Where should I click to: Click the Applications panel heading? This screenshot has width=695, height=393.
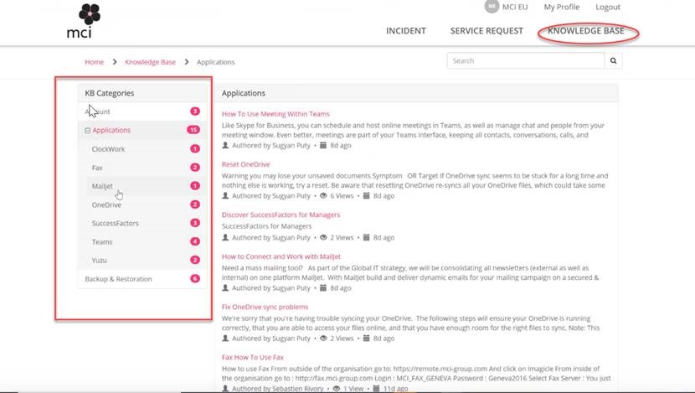[244, 93]
